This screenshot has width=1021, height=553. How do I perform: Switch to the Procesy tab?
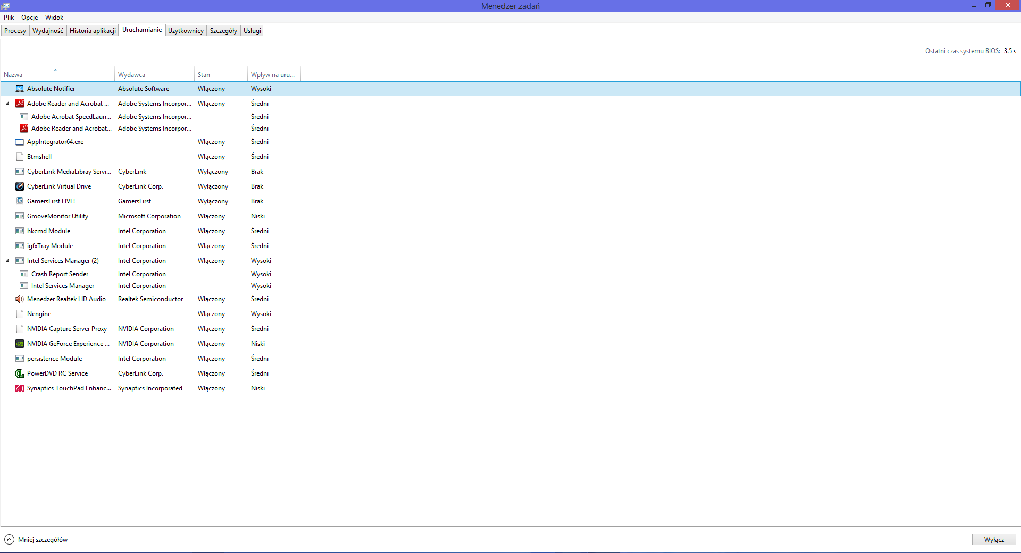point(15,31)
